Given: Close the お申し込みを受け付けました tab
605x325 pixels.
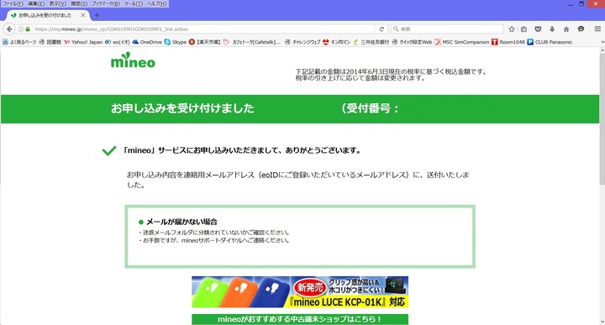Looking at the screenshot, I should (83, 15).
